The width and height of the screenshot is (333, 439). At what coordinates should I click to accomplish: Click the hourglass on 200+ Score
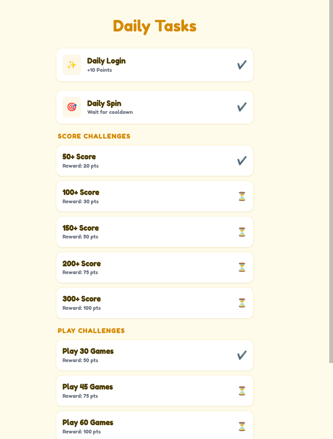[x=242, y=267]
